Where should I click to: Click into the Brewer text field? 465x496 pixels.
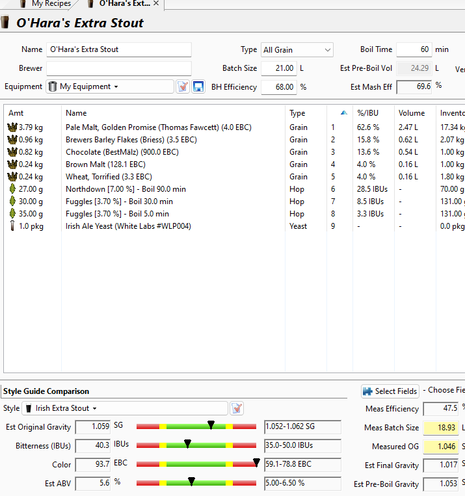pyautogui.click(x=118, y=68)
